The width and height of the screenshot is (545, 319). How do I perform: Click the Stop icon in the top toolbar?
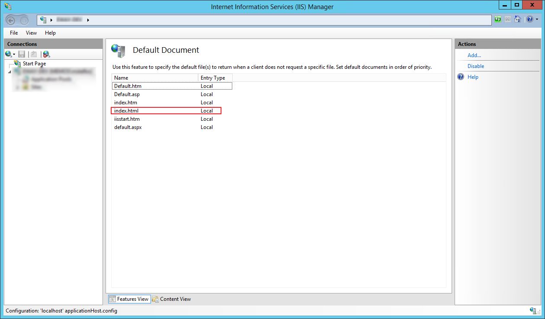pos(507,19)
